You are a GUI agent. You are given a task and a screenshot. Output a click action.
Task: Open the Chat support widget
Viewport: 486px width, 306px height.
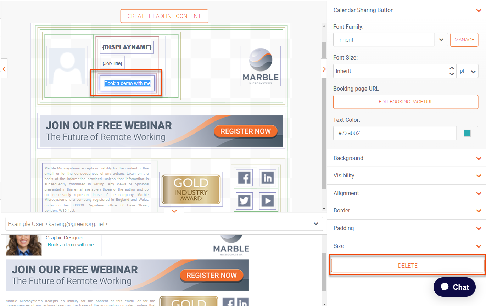pos(454,287)
